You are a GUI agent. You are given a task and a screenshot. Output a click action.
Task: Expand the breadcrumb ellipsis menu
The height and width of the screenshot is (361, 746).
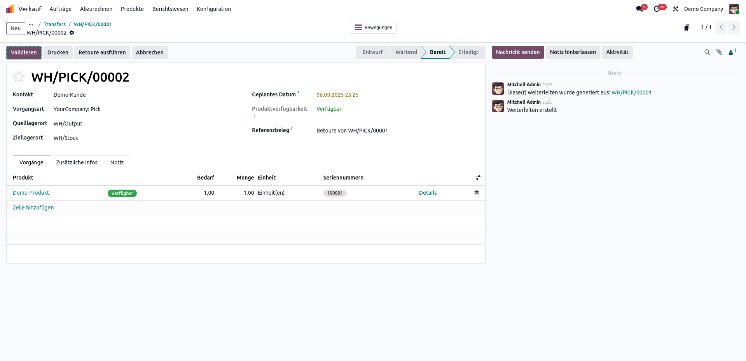pyautogui.click(x=31, y=24)
